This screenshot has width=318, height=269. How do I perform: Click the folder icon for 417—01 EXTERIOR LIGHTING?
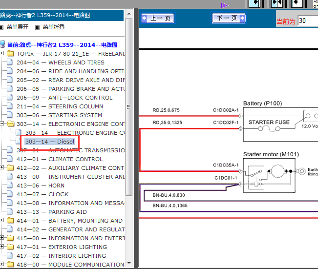[x=10, y=247]
